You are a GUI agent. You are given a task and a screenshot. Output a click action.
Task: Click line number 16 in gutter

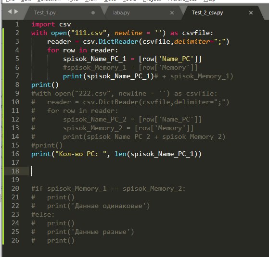coord(15,154)
